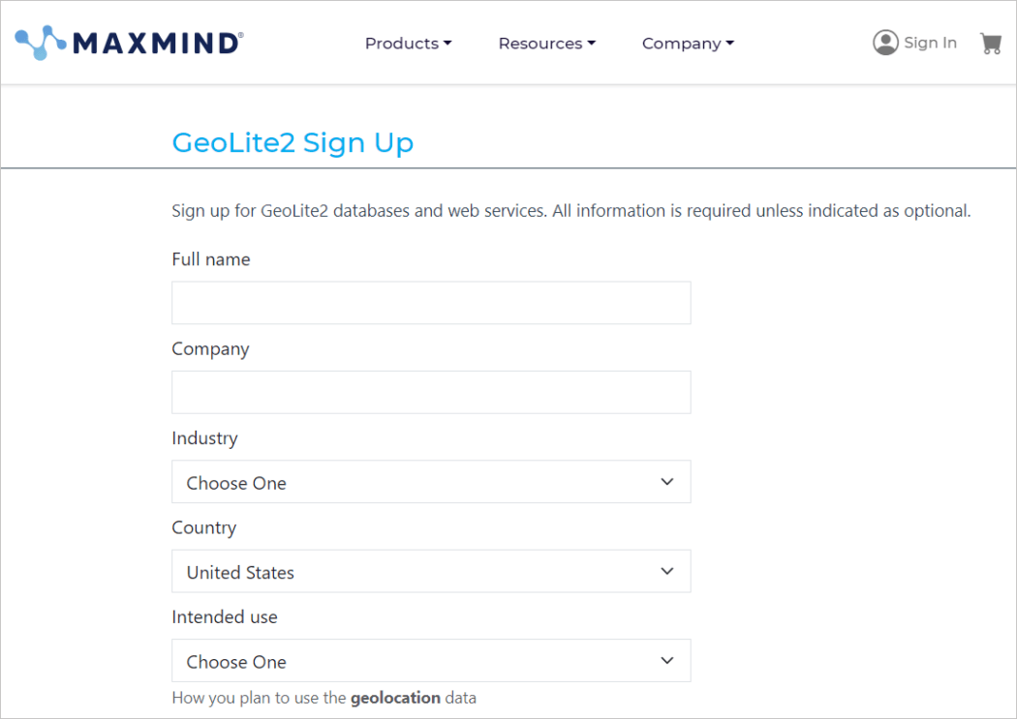Open the Company menu
The width and height of the screenshot is (1017, 719).
[x=681, y=43]
